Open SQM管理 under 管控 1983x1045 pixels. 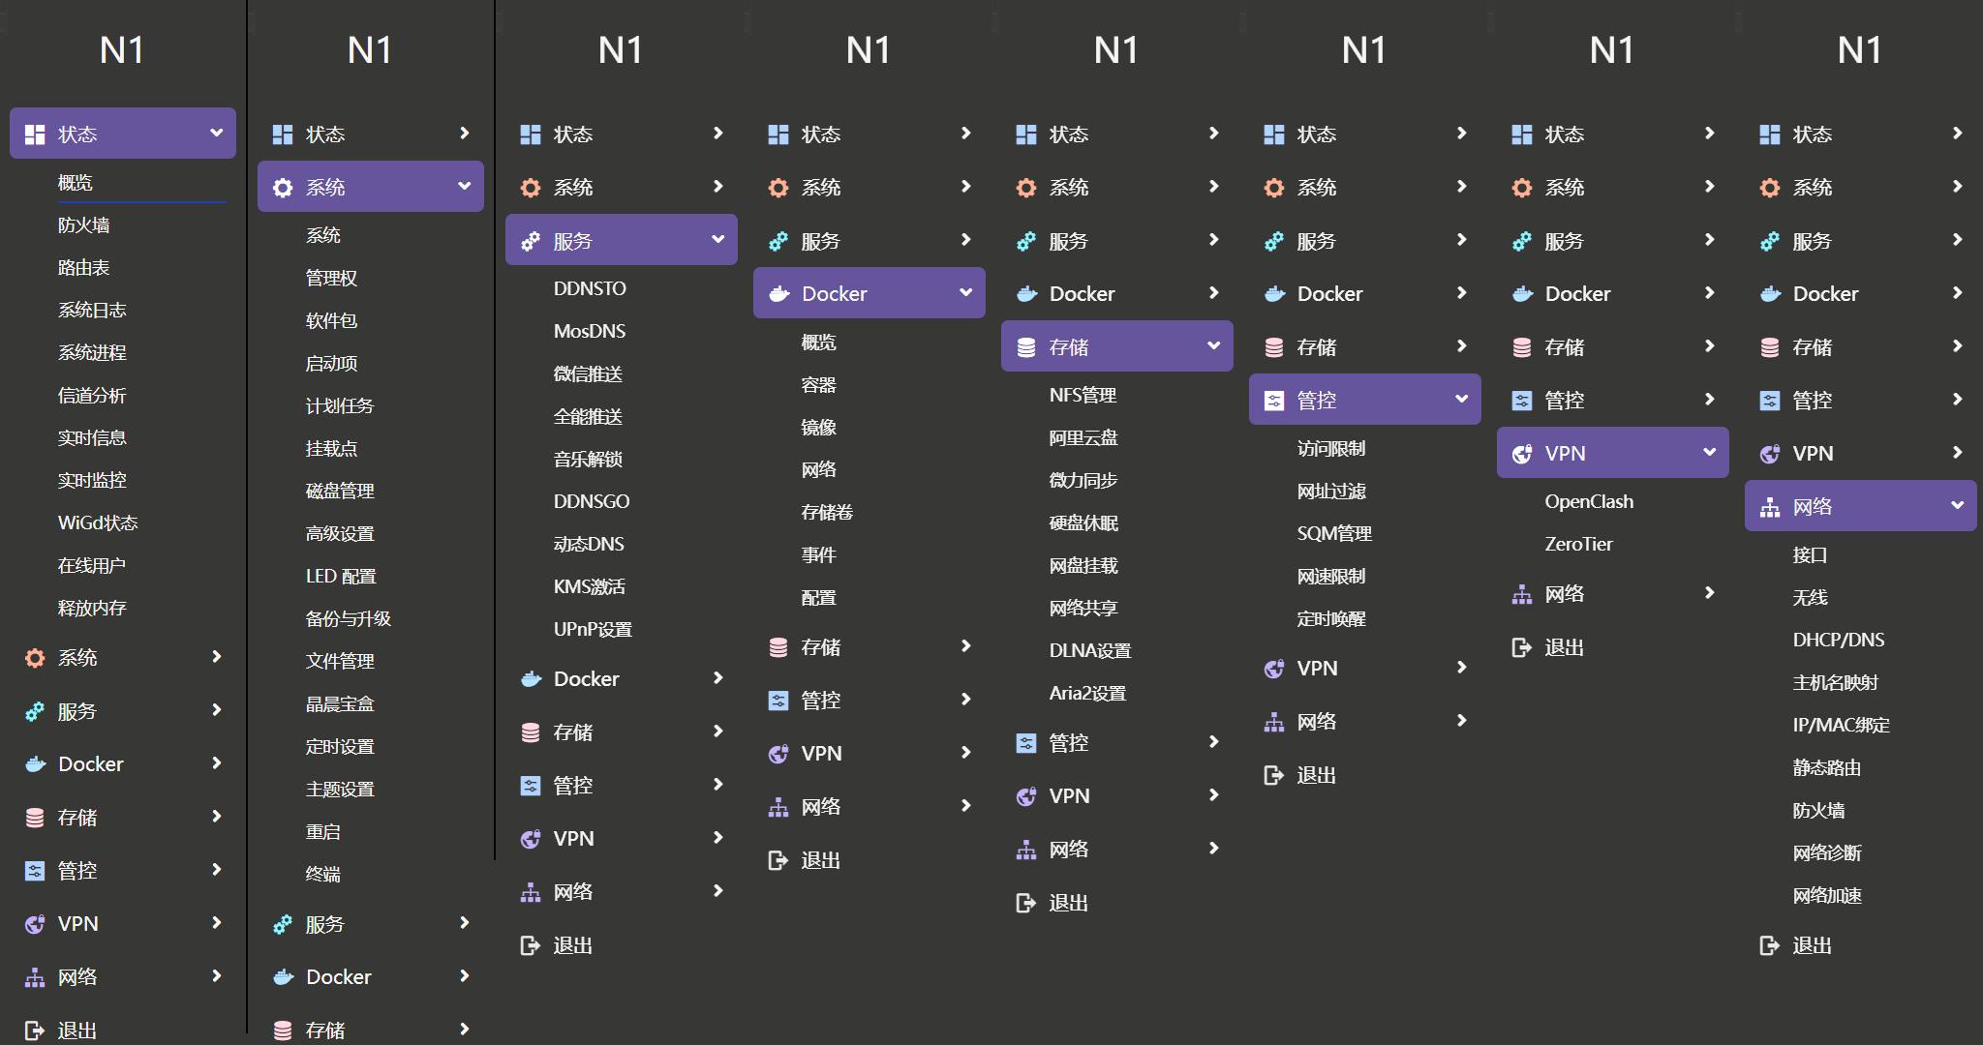click(x=1335, y=534)
